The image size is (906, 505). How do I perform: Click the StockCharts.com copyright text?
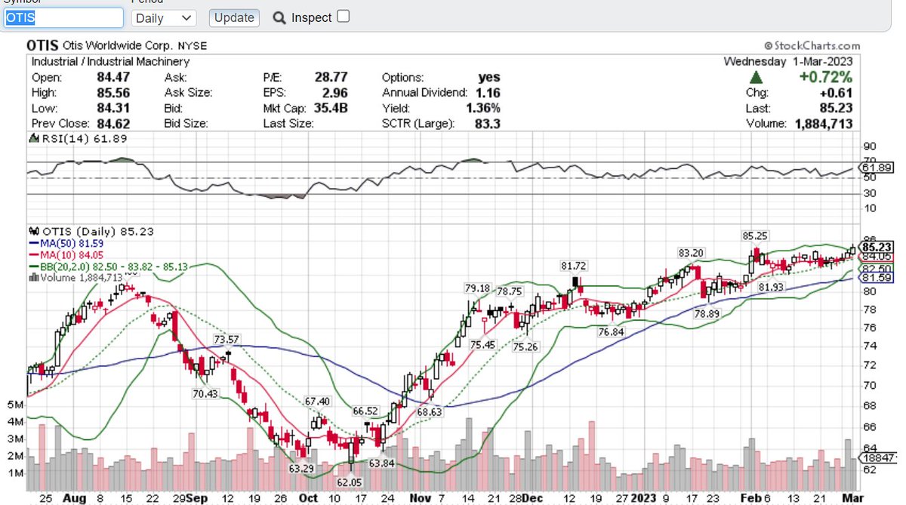coord(812,46)
